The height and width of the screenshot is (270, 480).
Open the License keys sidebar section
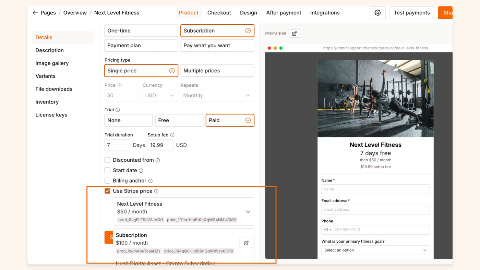point(51,115)
